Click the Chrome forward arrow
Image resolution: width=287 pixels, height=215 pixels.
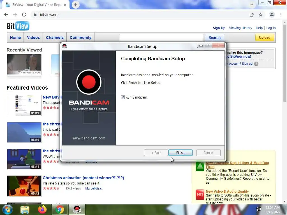[x=15, y=15]
